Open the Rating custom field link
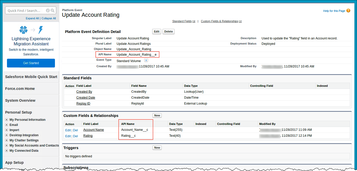 [x=88, y=136]
